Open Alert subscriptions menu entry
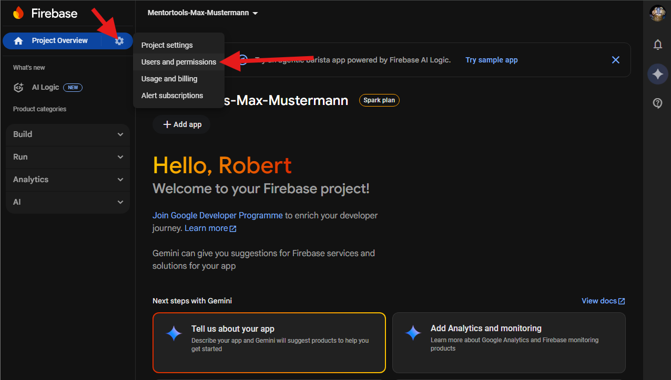Viewport: 671px width, 380px height. (x=179, y=96)
